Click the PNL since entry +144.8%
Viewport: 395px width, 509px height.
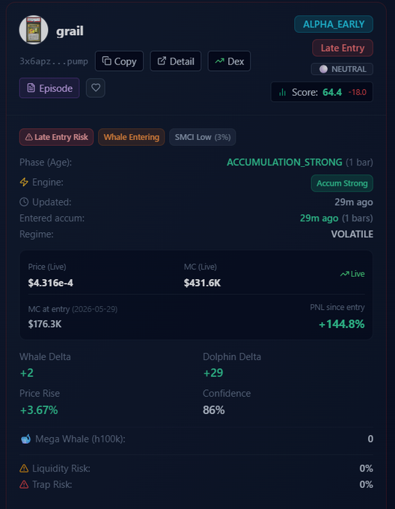tap(342, 324)
